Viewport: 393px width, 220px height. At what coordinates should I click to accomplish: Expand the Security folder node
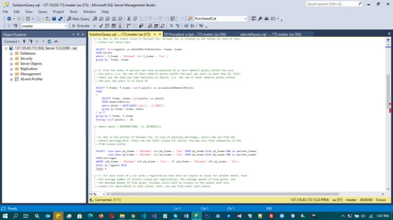pyautogui.click(x=12, y=59)
